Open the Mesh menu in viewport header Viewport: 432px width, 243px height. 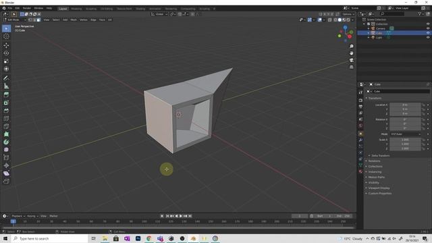coord(74,20)
